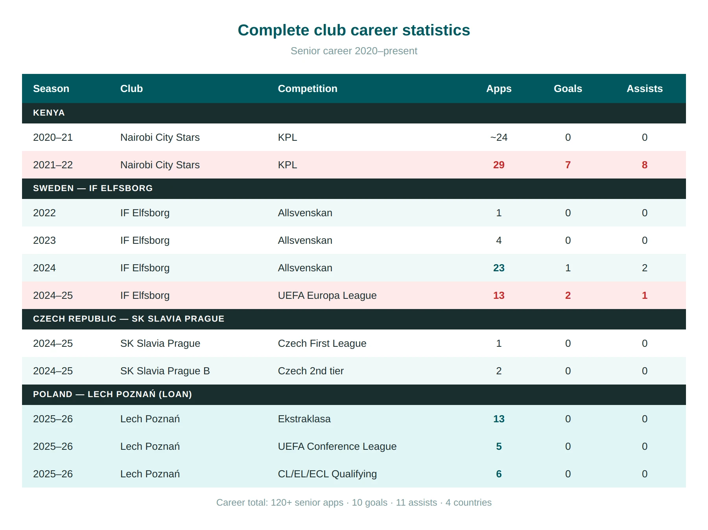Screen dimensions: 708x530
Task: Click the Club column header
Action: (x=131, y=88)
